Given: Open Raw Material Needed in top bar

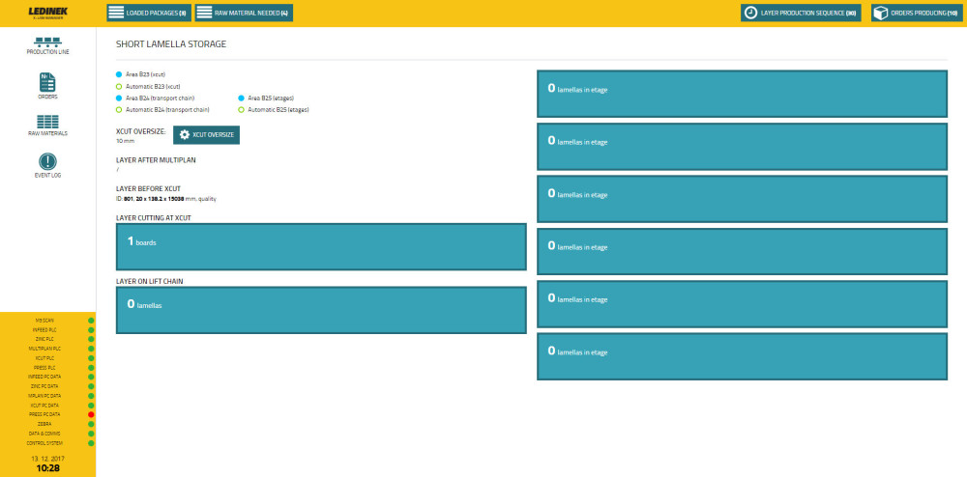Looking at the screenshot, I should pos(243,13).
